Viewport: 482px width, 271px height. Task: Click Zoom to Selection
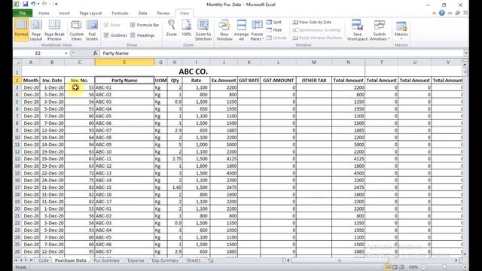[203, 30]
